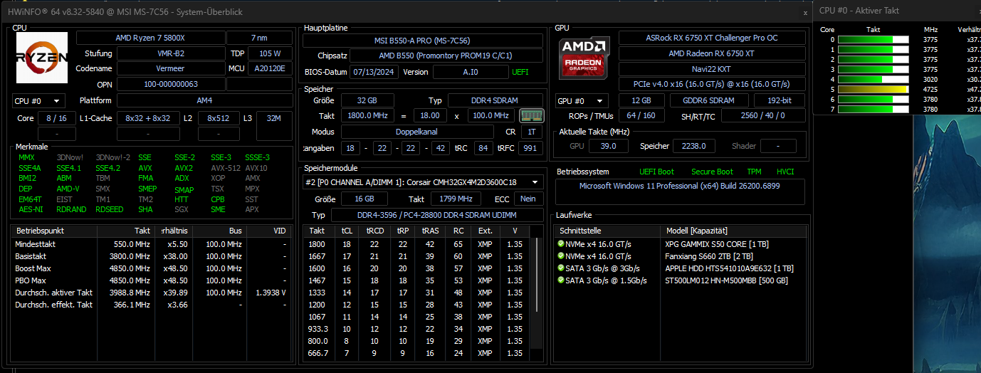Image resolution: width=981 pixels, height=373 pixels.
Task: Click the AMD B550 chipset field
Action: tap(446, 56)
